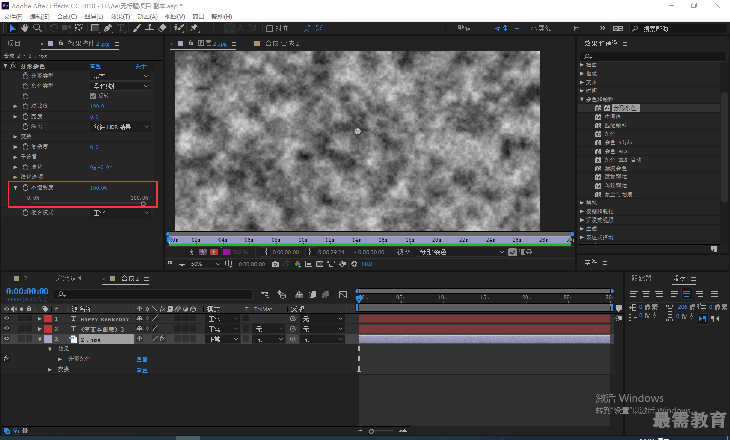Toggle hide shy layers icon

click(x=299, y=295)
